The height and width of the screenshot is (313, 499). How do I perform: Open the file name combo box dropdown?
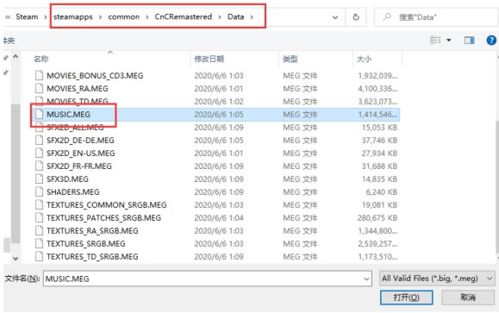point(366,279)
